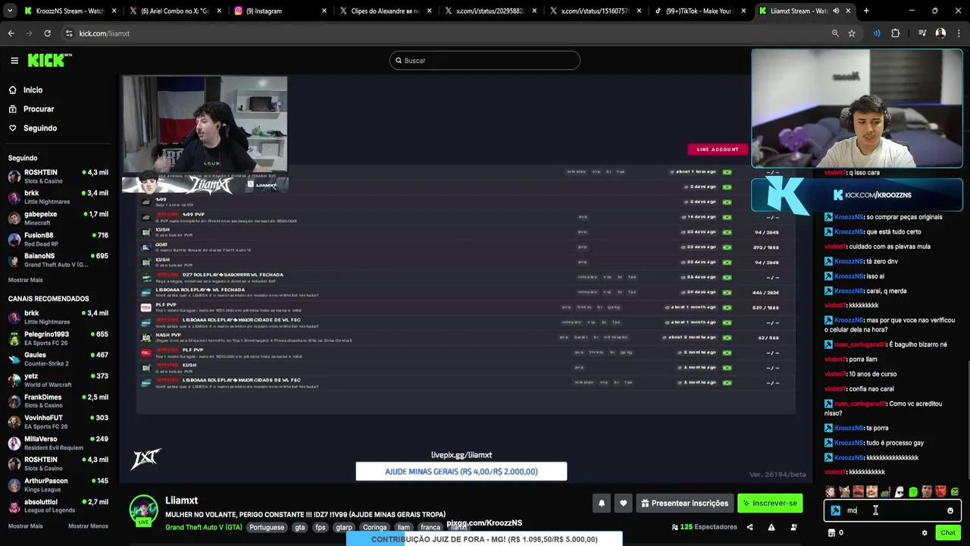
Task: Click the last green emote in emote bar
Action: click(955, 491)
